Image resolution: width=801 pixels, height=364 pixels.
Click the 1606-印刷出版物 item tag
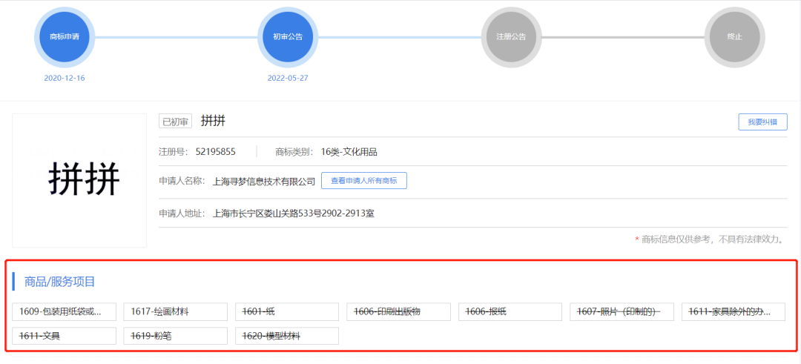398,312
